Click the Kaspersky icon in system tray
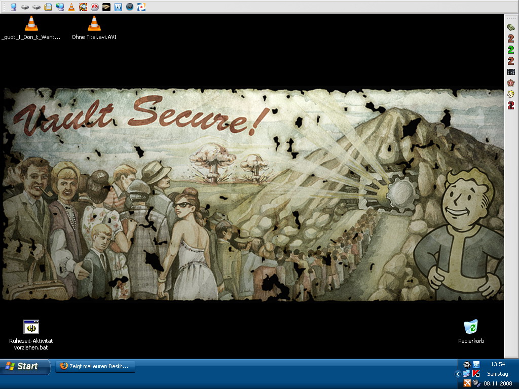 click(476, 374)
